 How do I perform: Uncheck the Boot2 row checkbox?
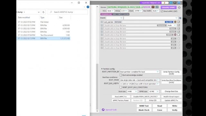pos(179,32)
